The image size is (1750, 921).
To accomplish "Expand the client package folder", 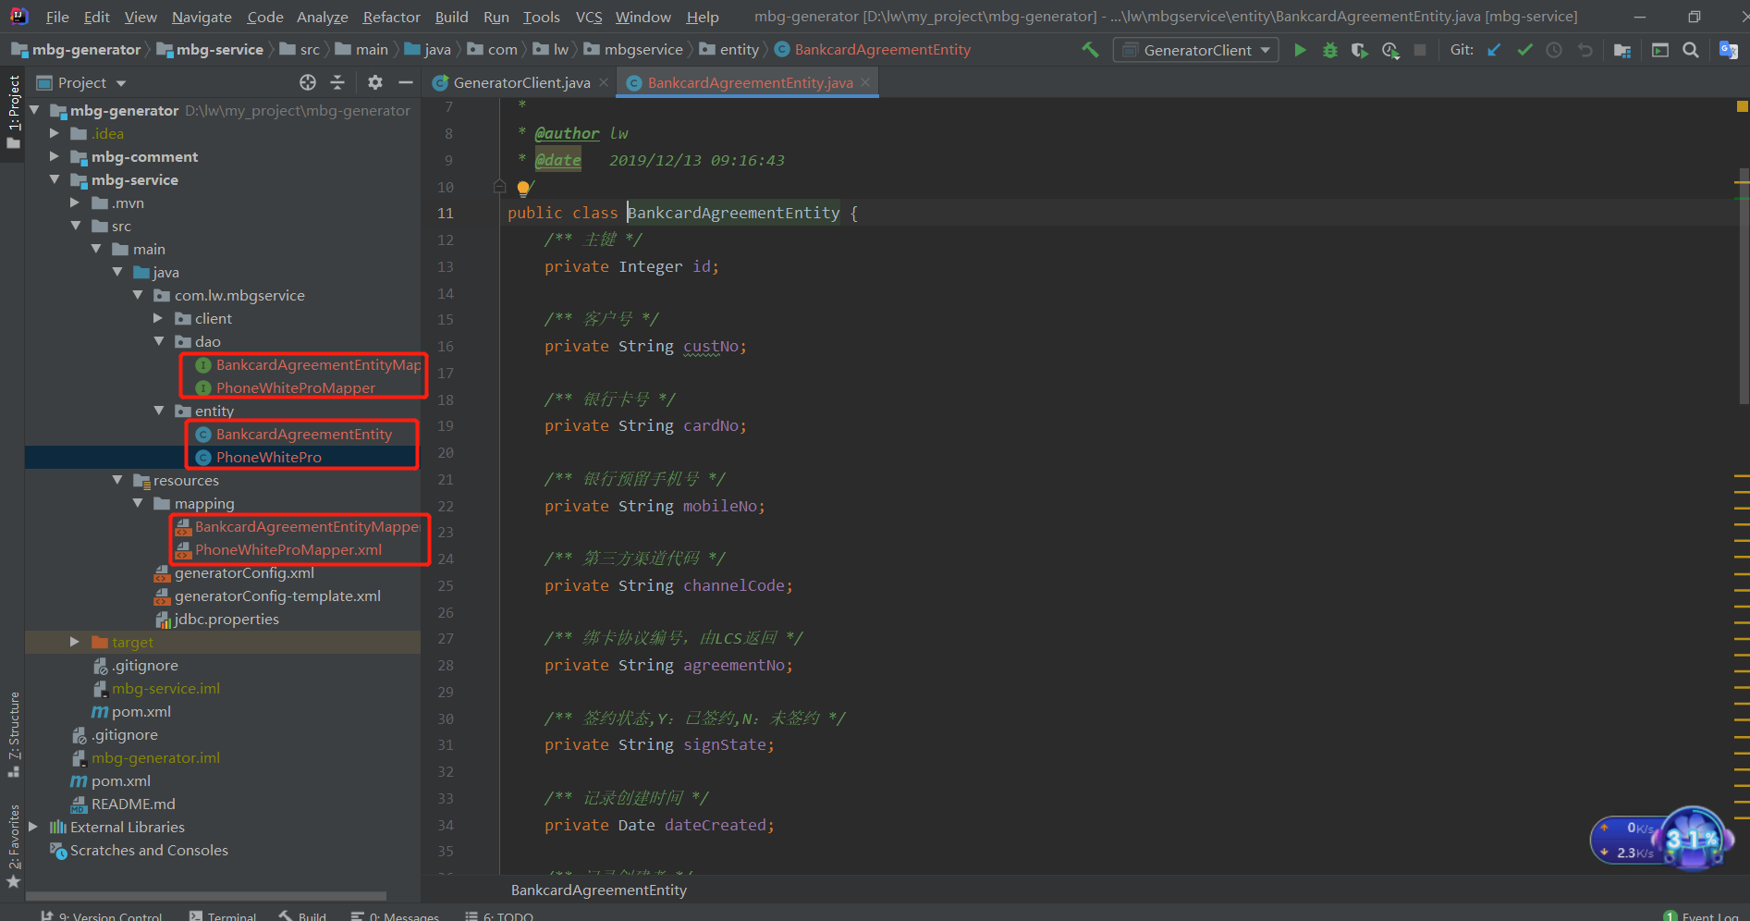I will 157,318.
